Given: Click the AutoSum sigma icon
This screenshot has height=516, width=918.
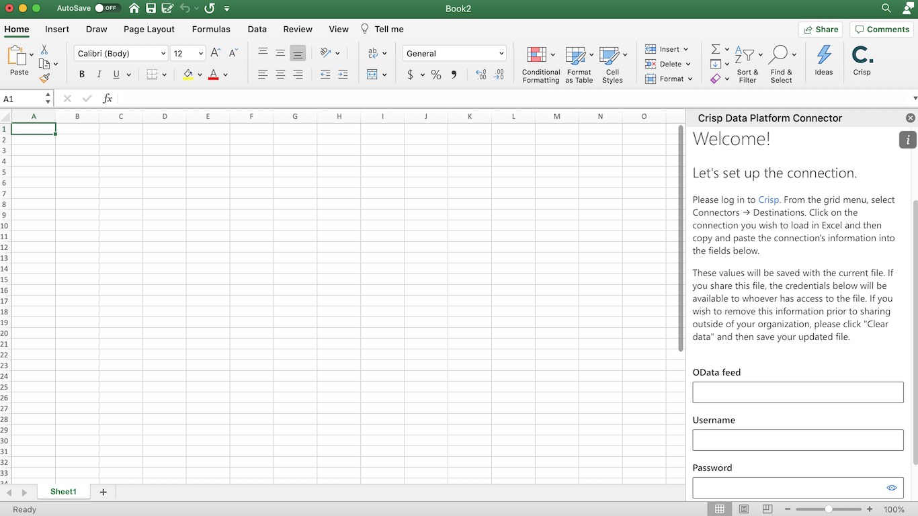Looking at the screenshot, I should [715, 49].
